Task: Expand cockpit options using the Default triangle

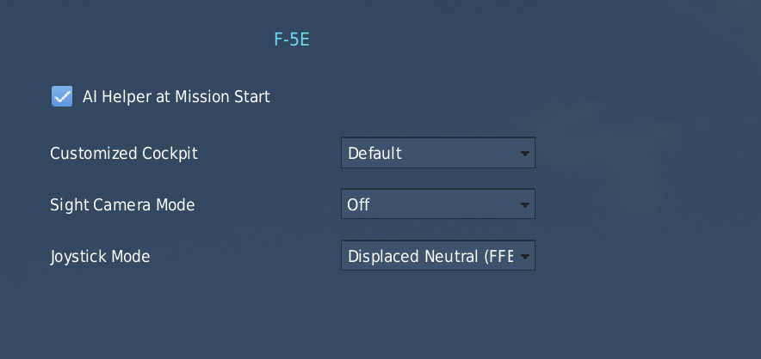Action: 524,154
